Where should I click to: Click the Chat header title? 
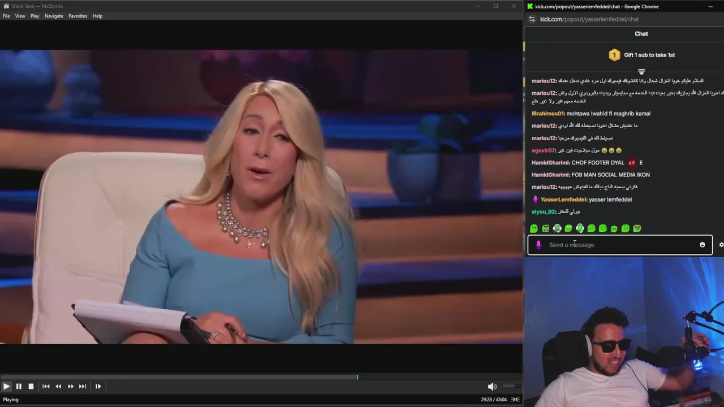(641, 33)
